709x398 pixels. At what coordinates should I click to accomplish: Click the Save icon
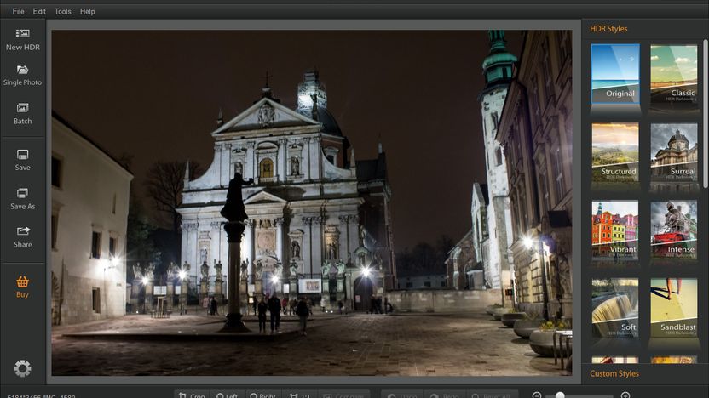point(23,155)
